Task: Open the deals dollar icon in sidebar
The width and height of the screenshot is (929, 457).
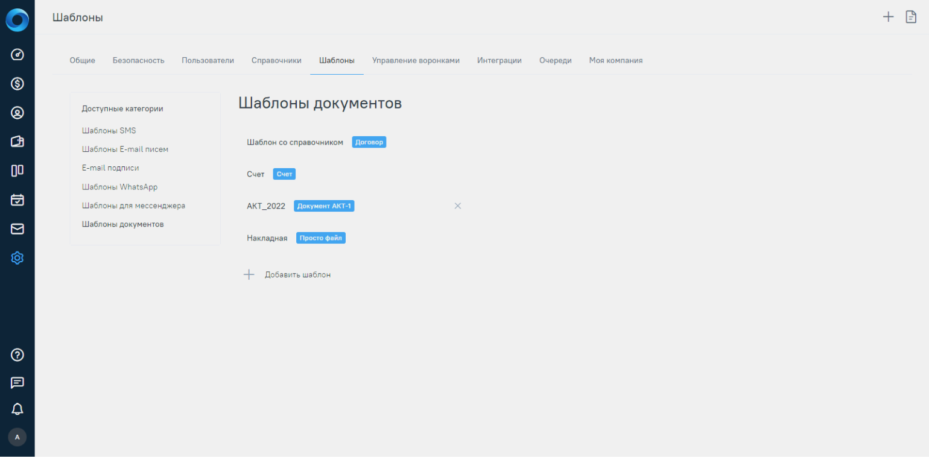Action: 17,84
